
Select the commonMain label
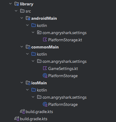click(45, 47)
